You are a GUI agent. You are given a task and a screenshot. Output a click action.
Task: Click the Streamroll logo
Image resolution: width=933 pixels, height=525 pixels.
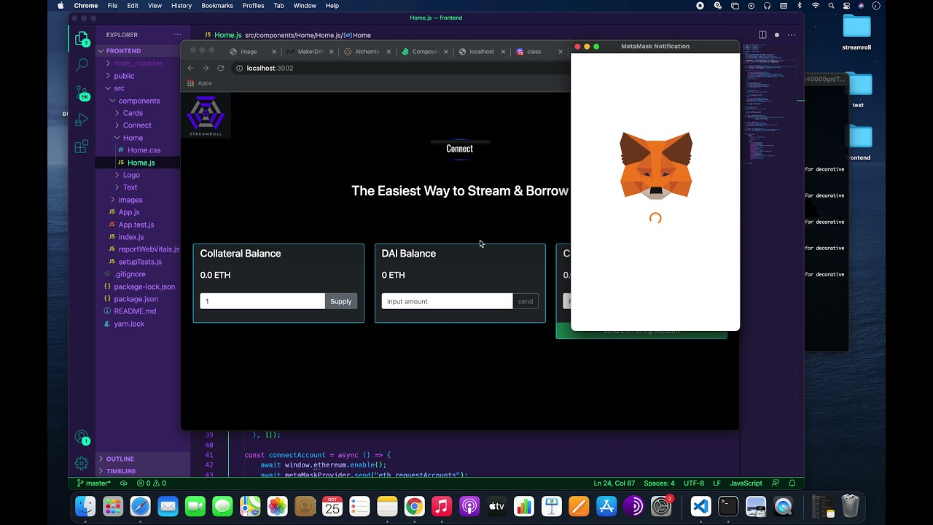[x=206, y=115]
